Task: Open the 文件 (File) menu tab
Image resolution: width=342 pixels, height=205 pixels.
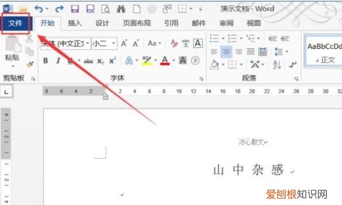Action: [15, 23]
